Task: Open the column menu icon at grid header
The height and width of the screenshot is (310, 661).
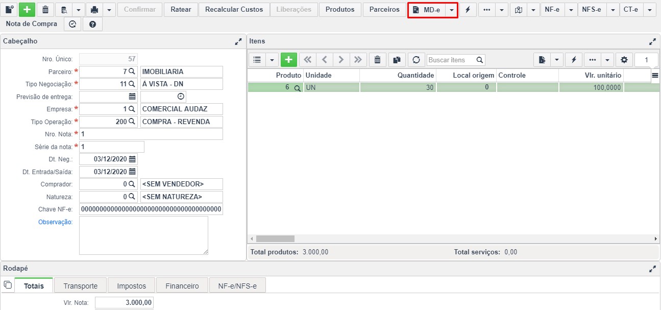Action: pyautogui.click(x=655, y=75)
